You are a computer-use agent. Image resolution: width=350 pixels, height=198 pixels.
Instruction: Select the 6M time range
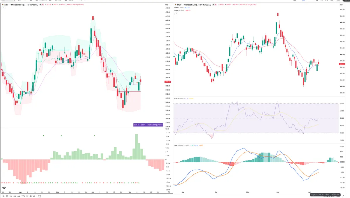19,196
